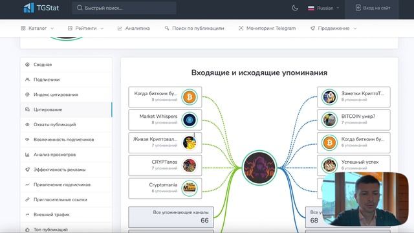Click the Подписчики people icon
The height and width of the screenshot is (233, 414).
point(27,80)
